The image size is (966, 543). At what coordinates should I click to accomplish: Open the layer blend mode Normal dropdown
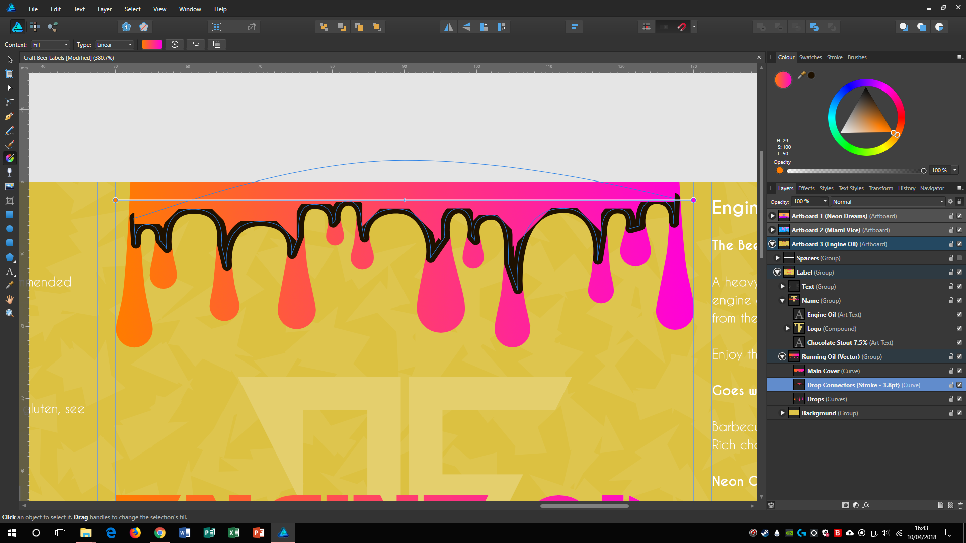[888, 202]
